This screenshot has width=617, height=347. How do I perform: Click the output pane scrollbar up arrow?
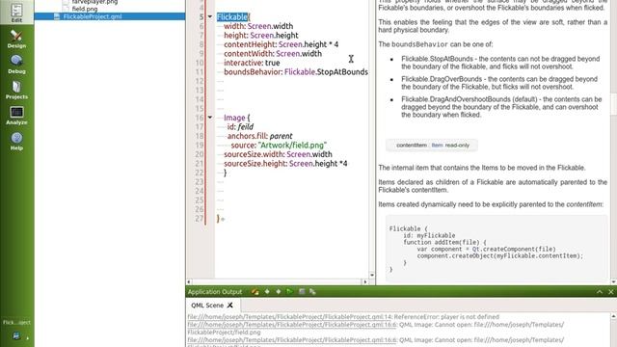click(x=613, y=316)
